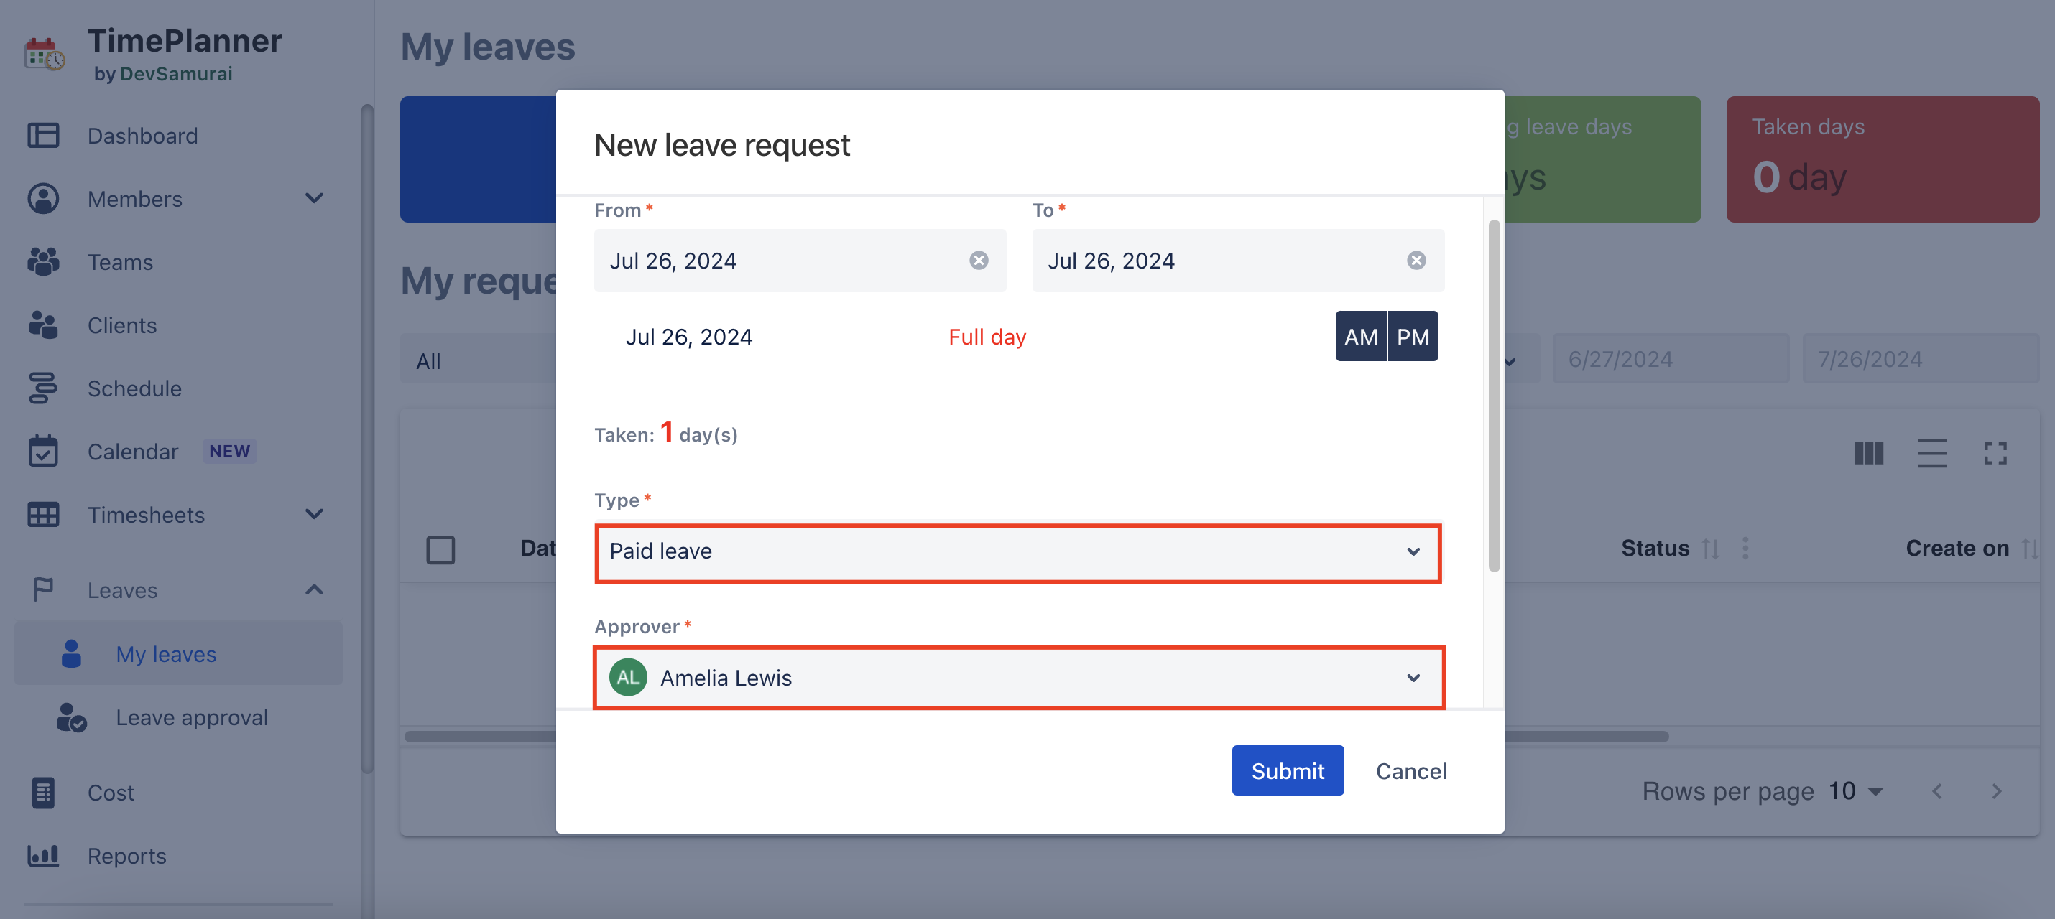2055x919 pixels.
Task: Cancel the new leave request
Action: (1410, 771)
